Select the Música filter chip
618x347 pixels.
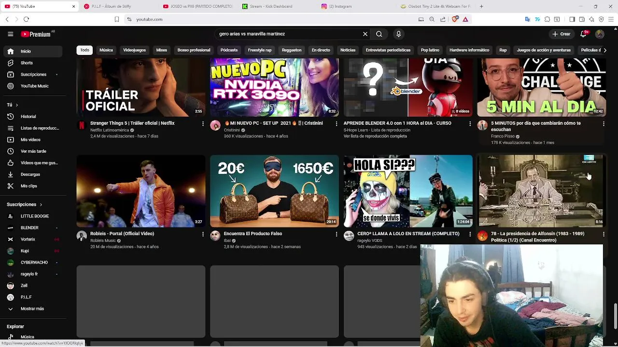pos(106,50)
